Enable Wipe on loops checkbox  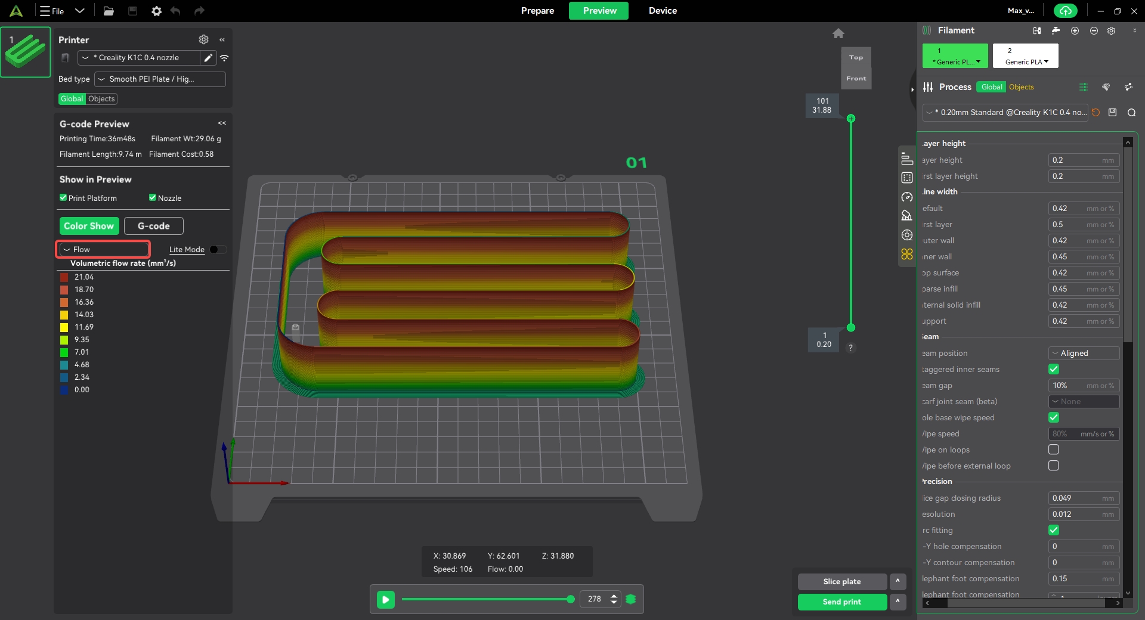tap(1054, 449)
